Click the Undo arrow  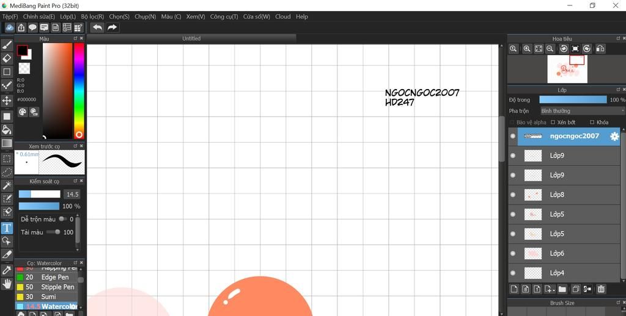point(97,27)
